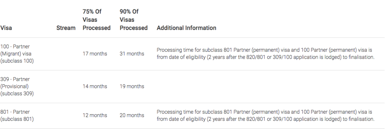Click the 17 months cell

coord(95,54)
